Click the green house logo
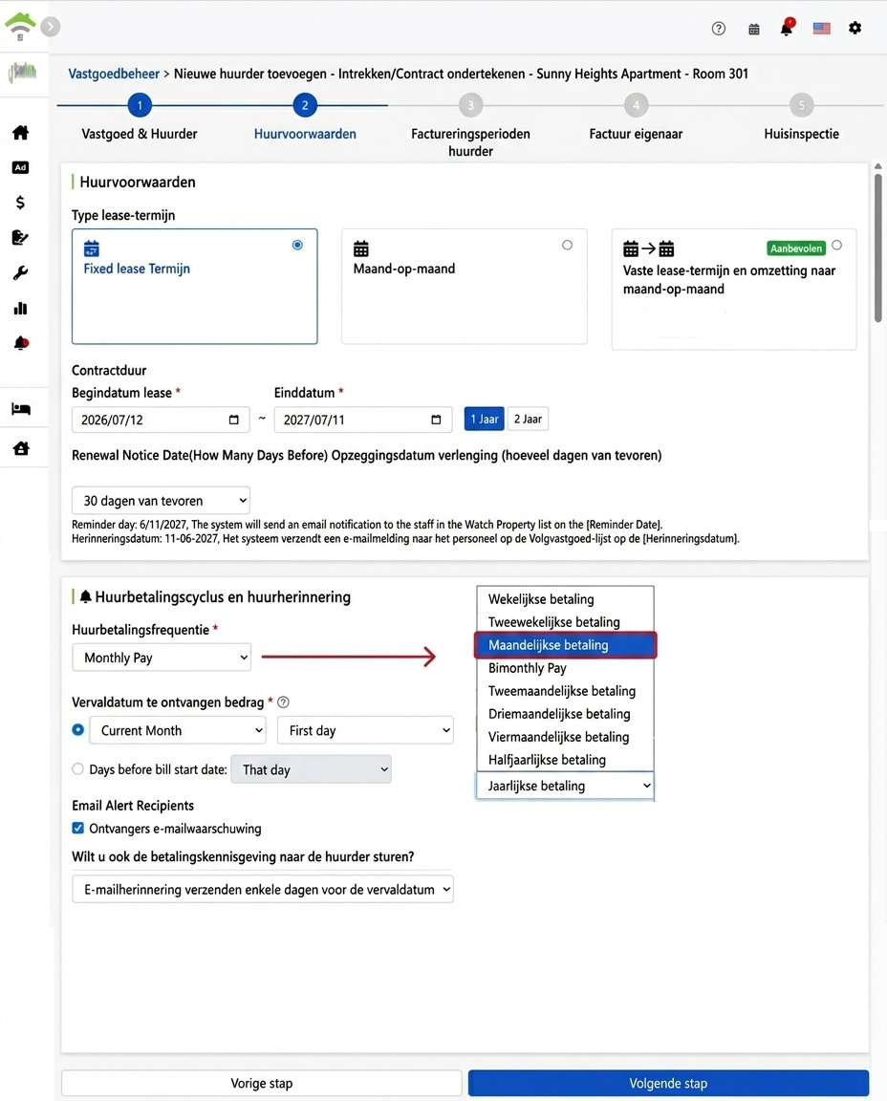The image size is (887, 1101). [x=20, y=25]
